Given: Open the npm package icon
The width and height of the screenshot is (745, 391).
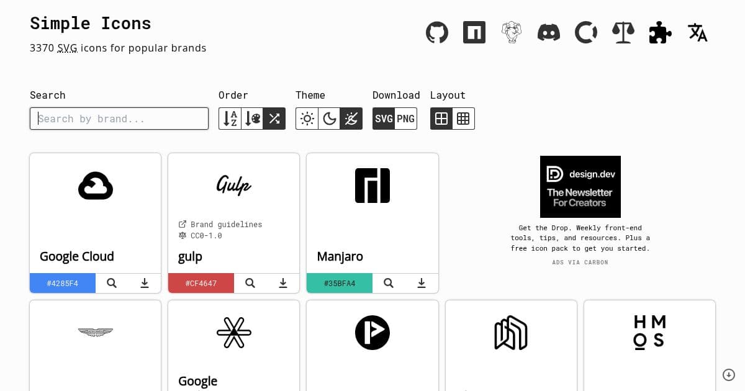Looking at the screenshot, I should (474, 32).
